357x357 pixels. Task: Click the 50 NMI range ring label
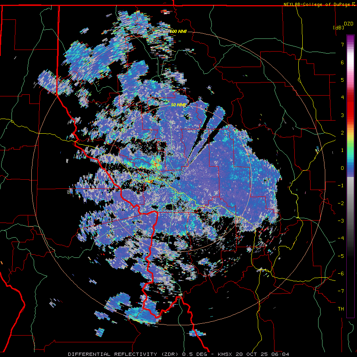click(178, 105)
